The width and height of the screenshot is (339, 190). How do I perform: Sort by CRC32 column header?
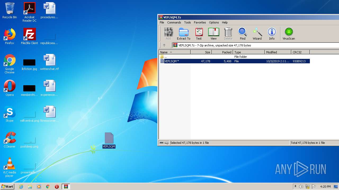(x=300, y=52)
